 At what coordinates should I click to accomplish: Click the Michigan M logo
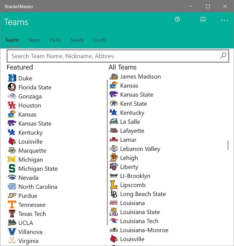tap(12, 159)
